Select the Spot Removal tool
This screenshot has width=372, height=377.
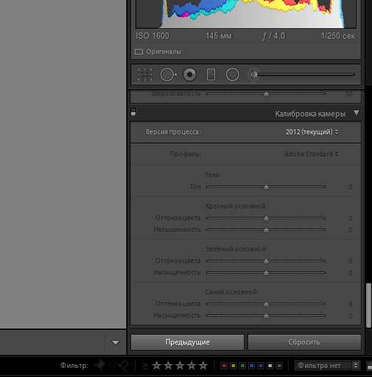click(x=168, y=75)
